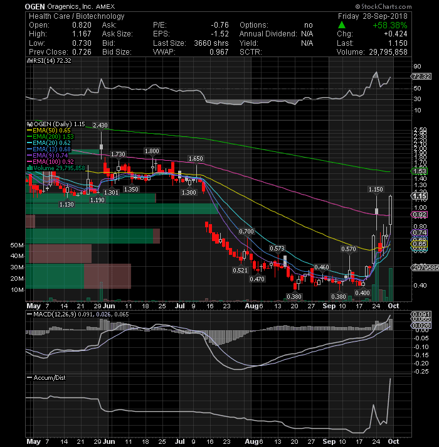The height and width of the screenshot is (447, 439).
Task: Select the OGEN ticker symbol in the header
Action: tap(34, 6)
